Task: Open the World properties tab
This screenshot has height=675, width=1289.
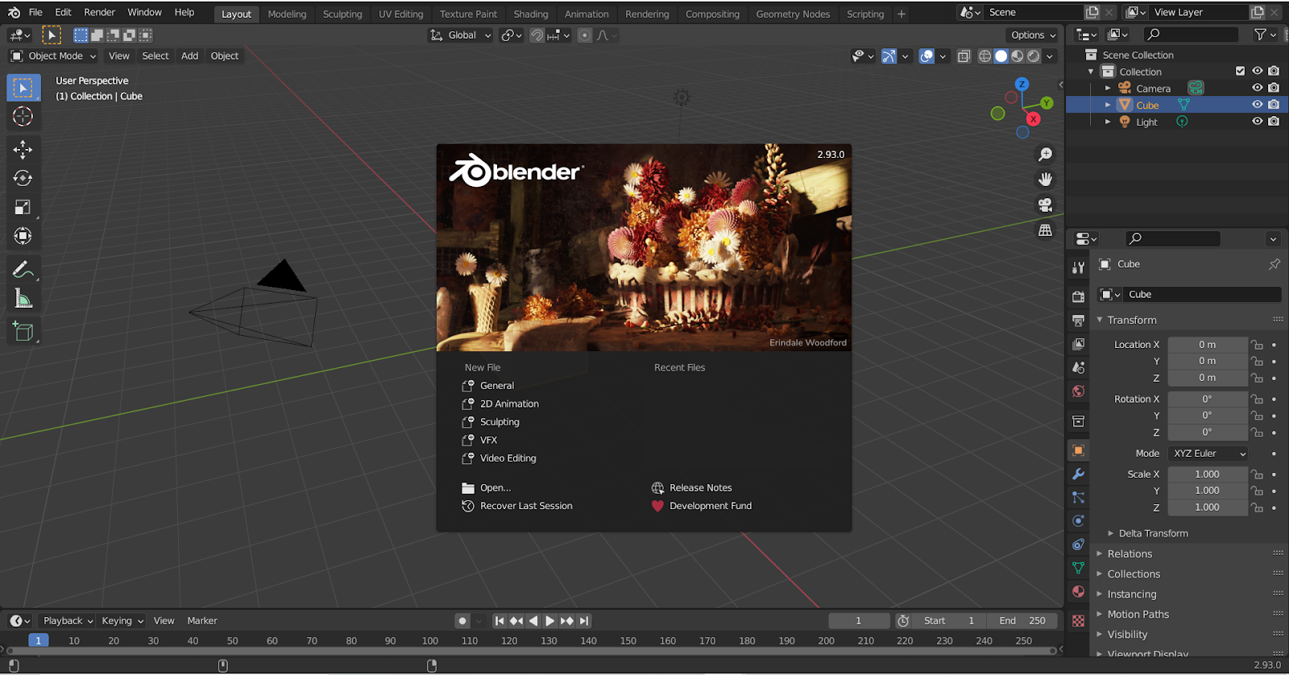Action: 1078,391
